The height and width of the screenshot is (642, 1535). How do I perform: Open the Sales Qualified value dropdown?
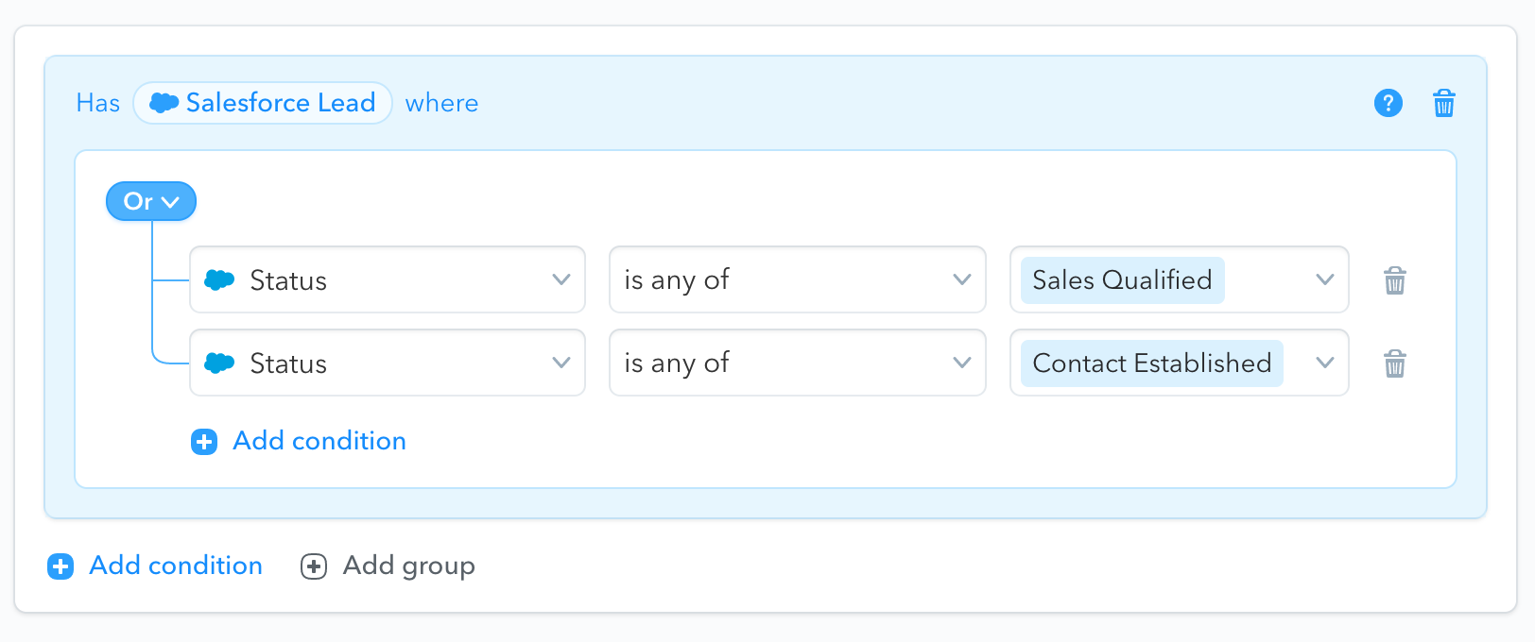coord(1323,279)
